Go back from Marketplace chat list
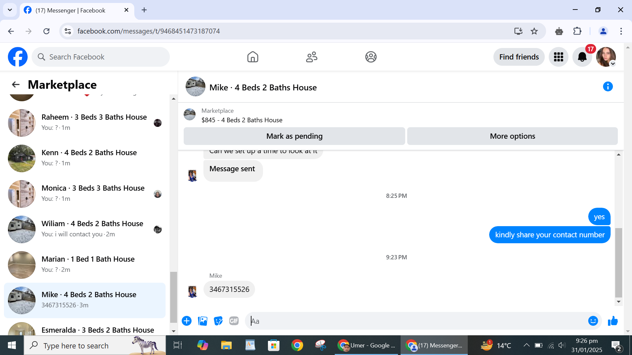This screenshot has height=355, width=632. tap(15, 84)
